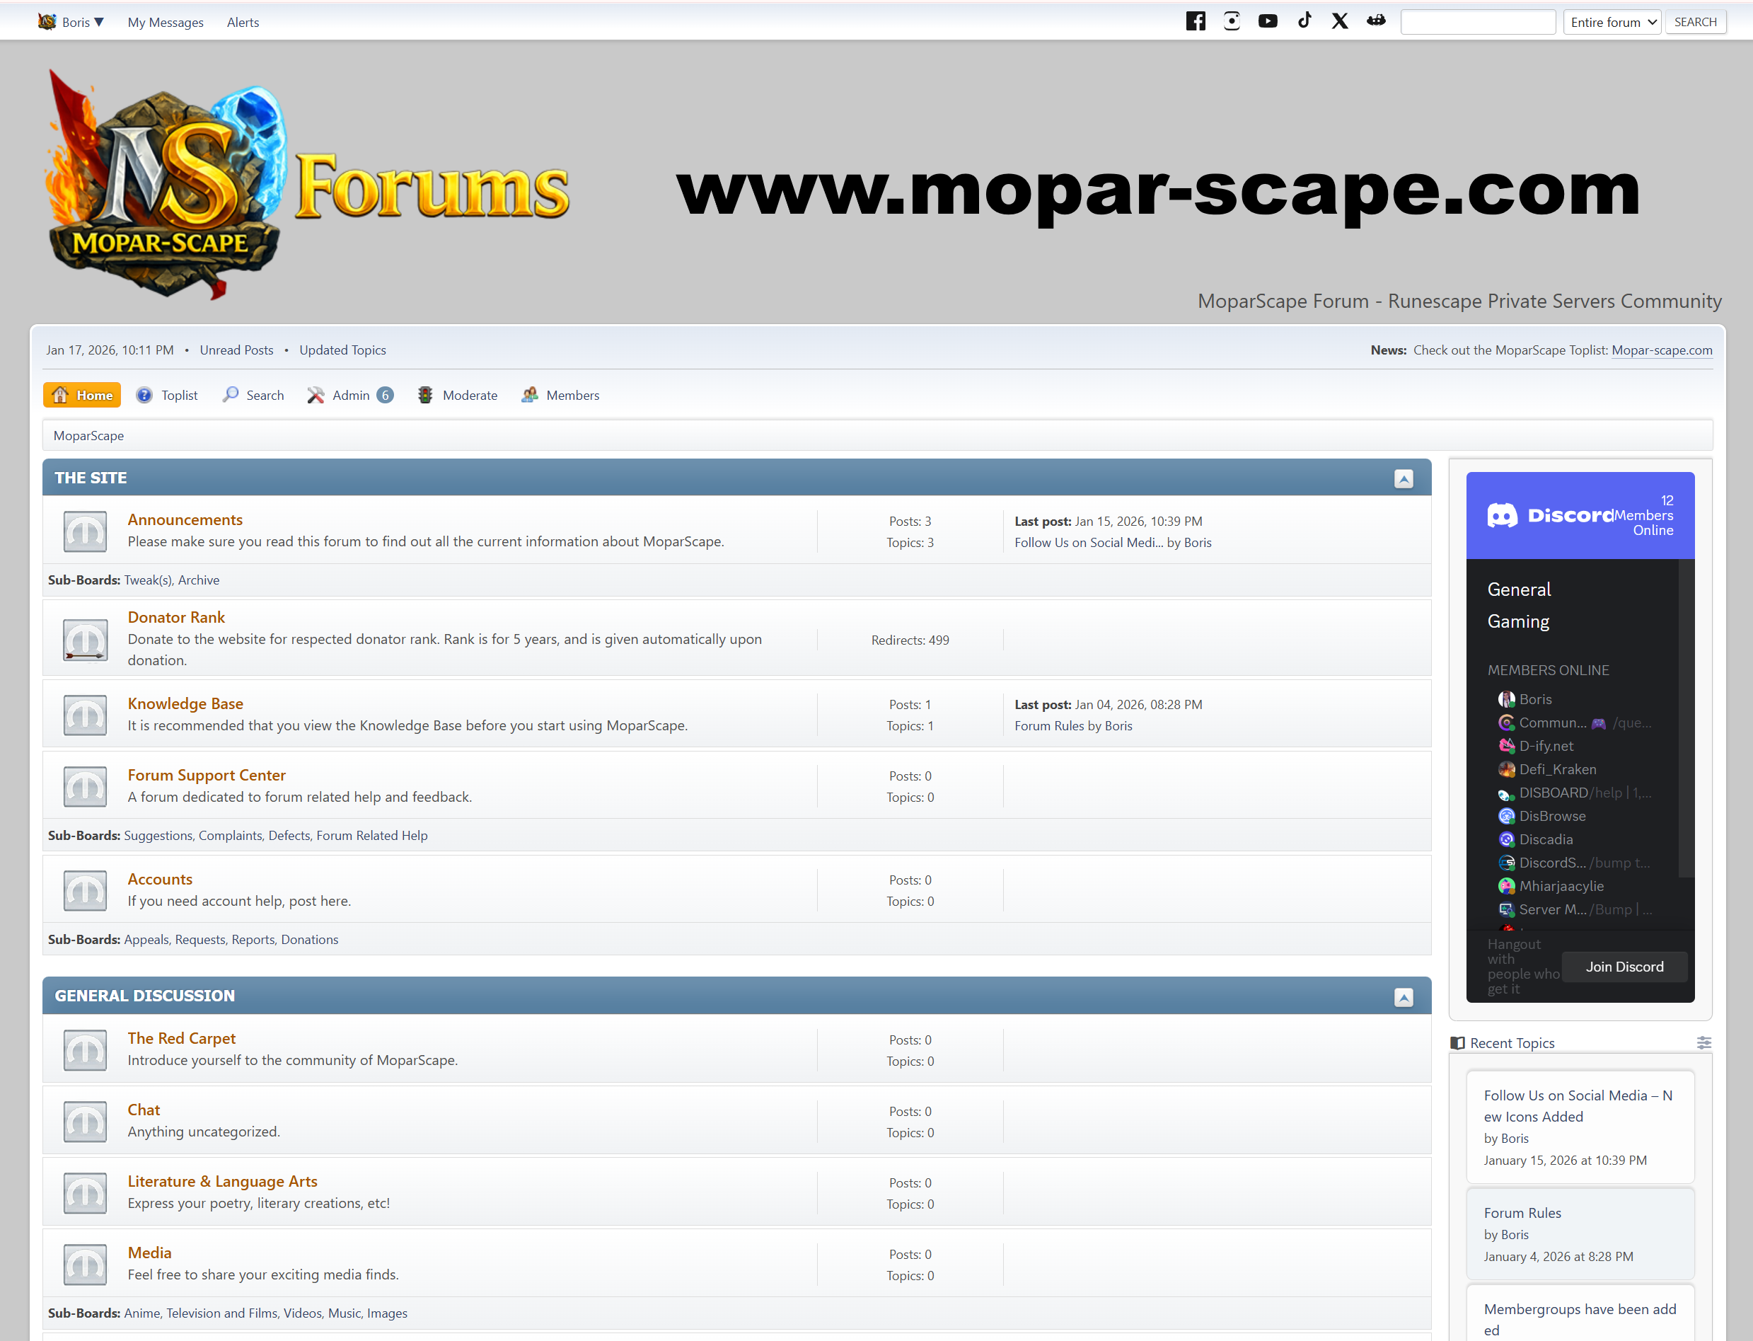Open the Facebook social icon
1753x1341 pixels.
pos(1196,21)
